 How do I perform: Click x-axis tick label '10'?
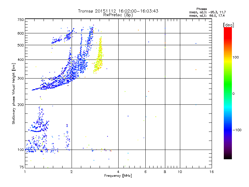coord(180,172)
